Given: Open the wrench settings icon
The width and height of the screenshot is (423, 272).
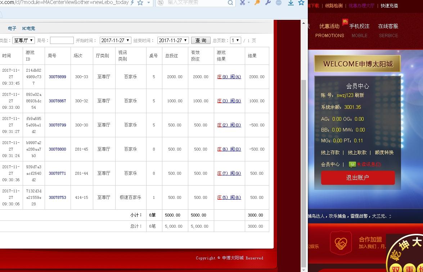Looking at the screenshot, I should tap(268, 3).
